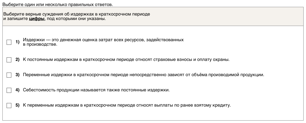Click the words "в производстве" in answer 1
Image resolution: width=306 pixels, height=123 pixels.
point(40,44)
